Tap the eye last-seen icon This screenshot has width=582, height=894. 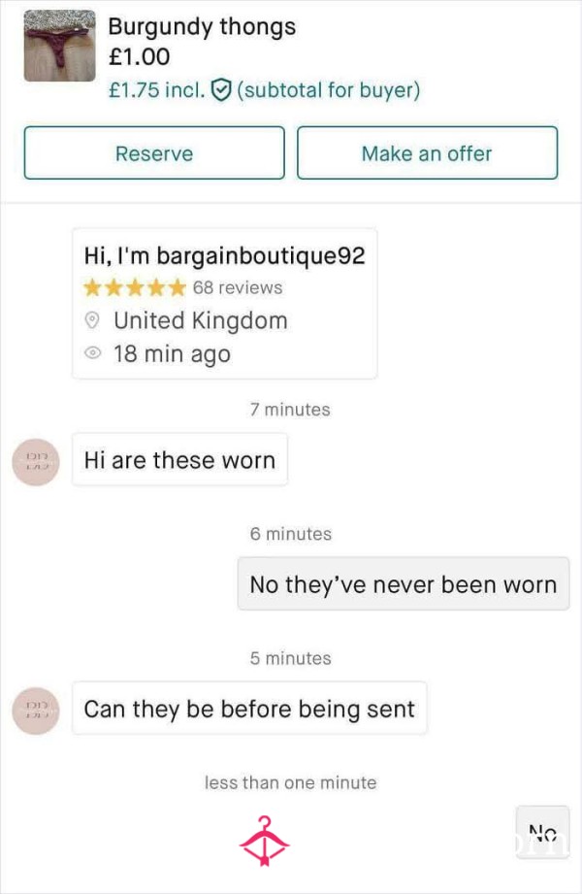pyautogui.click(x=92, y=353)
